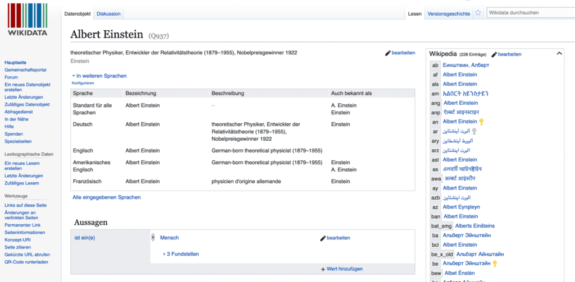Open Abfragedienst link
The image size is (575, 282).
(19, 112)
